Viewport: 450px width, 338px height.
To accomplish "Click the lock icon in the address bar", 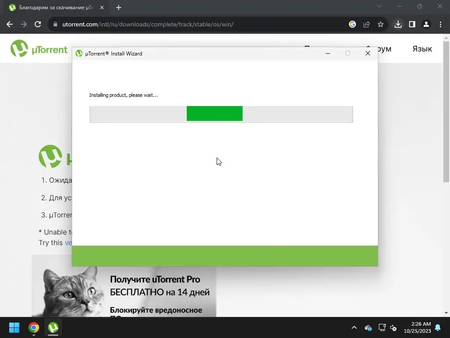I will coord(55,25).
